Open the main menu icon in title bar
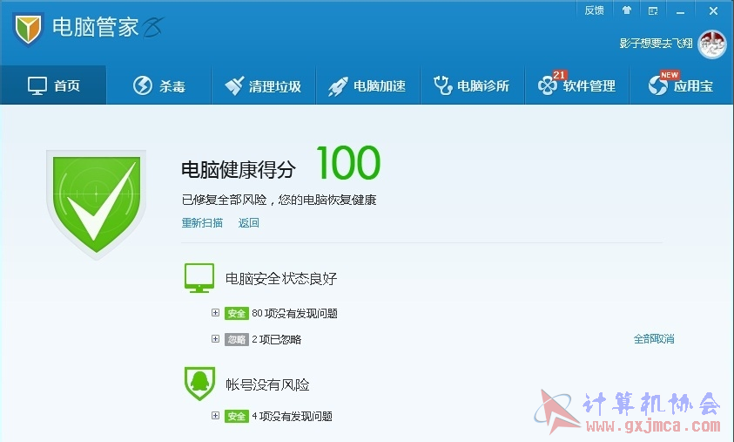 pos(653,10)
